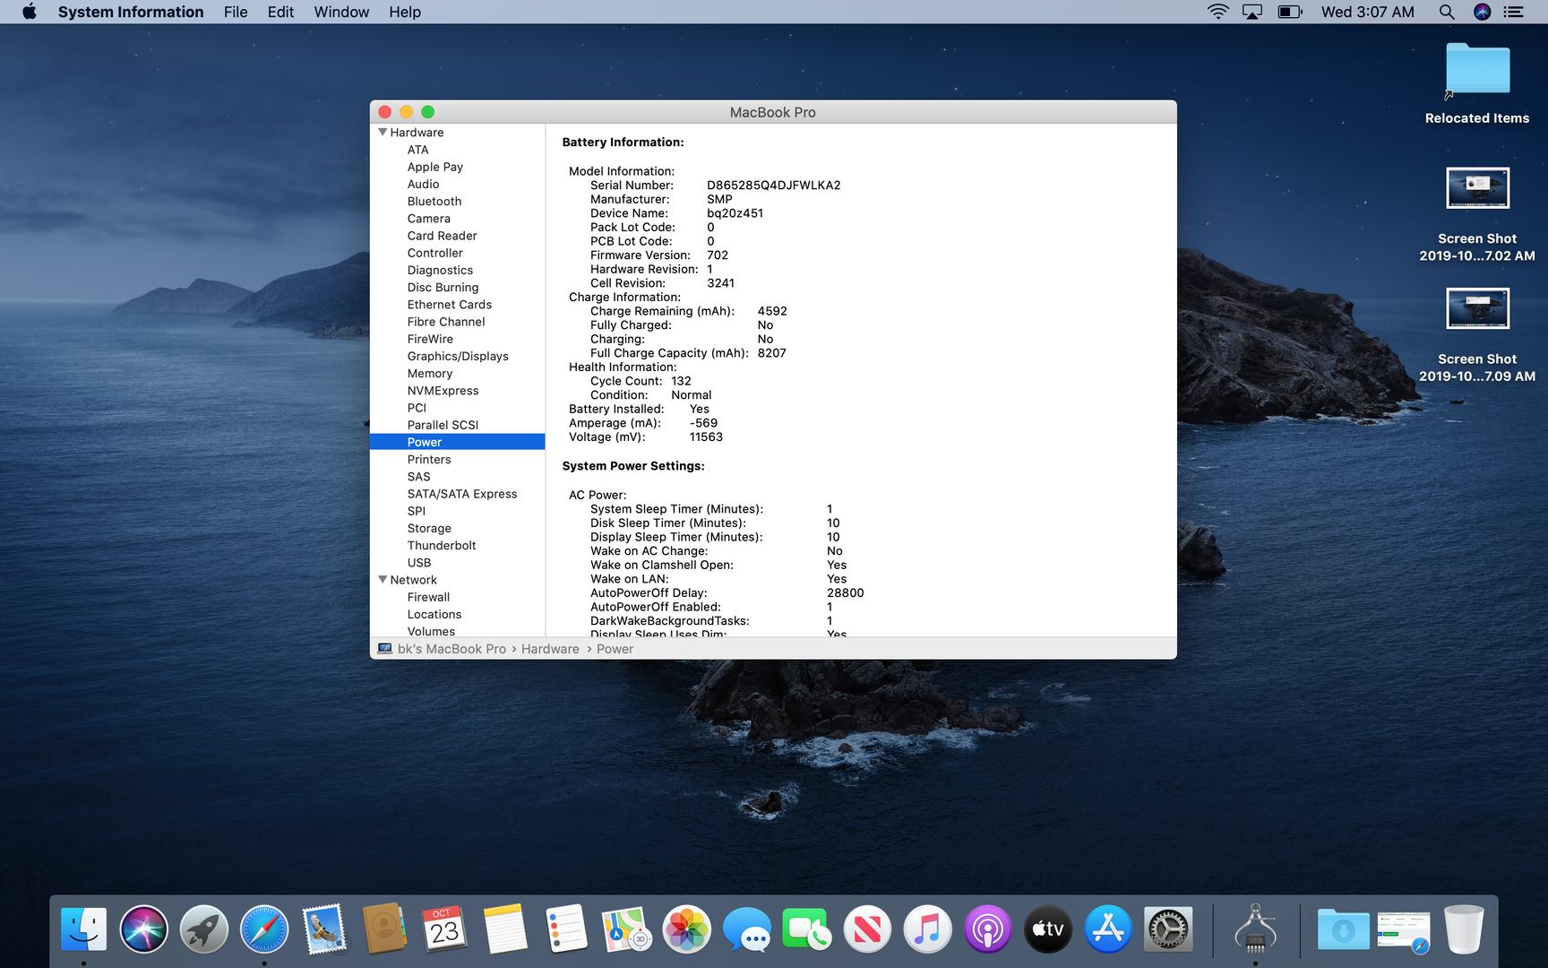Click the serial number D865285Q4DJFWLKA2
This screenshot has height=968, width=1548.
[x=773, y=186]
